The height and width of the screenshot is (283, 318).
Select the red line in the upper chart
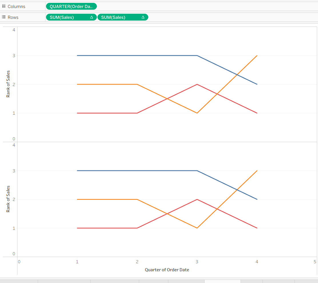[107, 113]
